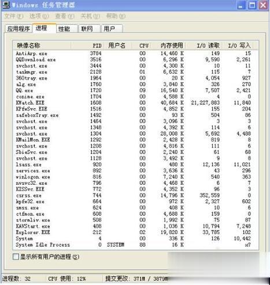This screenshot has height=285, width=270.
Task: Open the 选项(O) menu
Action: click(x=39, y=16)
